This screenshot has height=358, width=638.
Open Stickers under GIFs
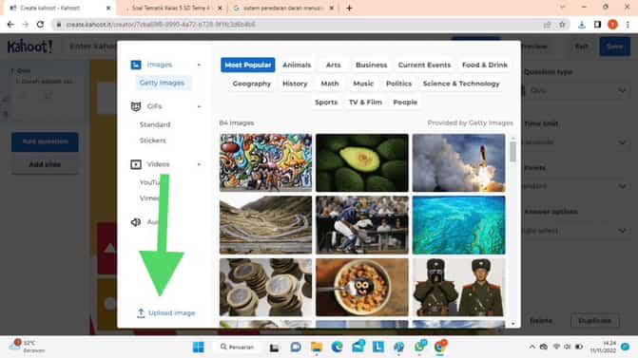click(152, 141)
